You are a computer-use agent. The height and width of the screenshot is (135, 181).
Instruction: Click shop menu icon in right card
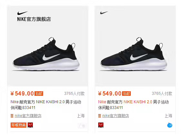(x=100, y=116)
